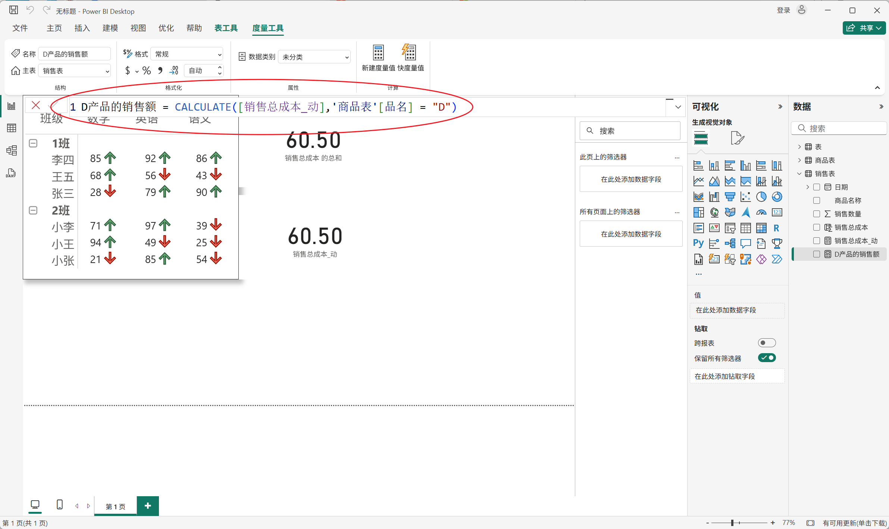Screen dimensions: 889x529
Task: Open the 建模 ribbon tab
Action: [110, 28]
